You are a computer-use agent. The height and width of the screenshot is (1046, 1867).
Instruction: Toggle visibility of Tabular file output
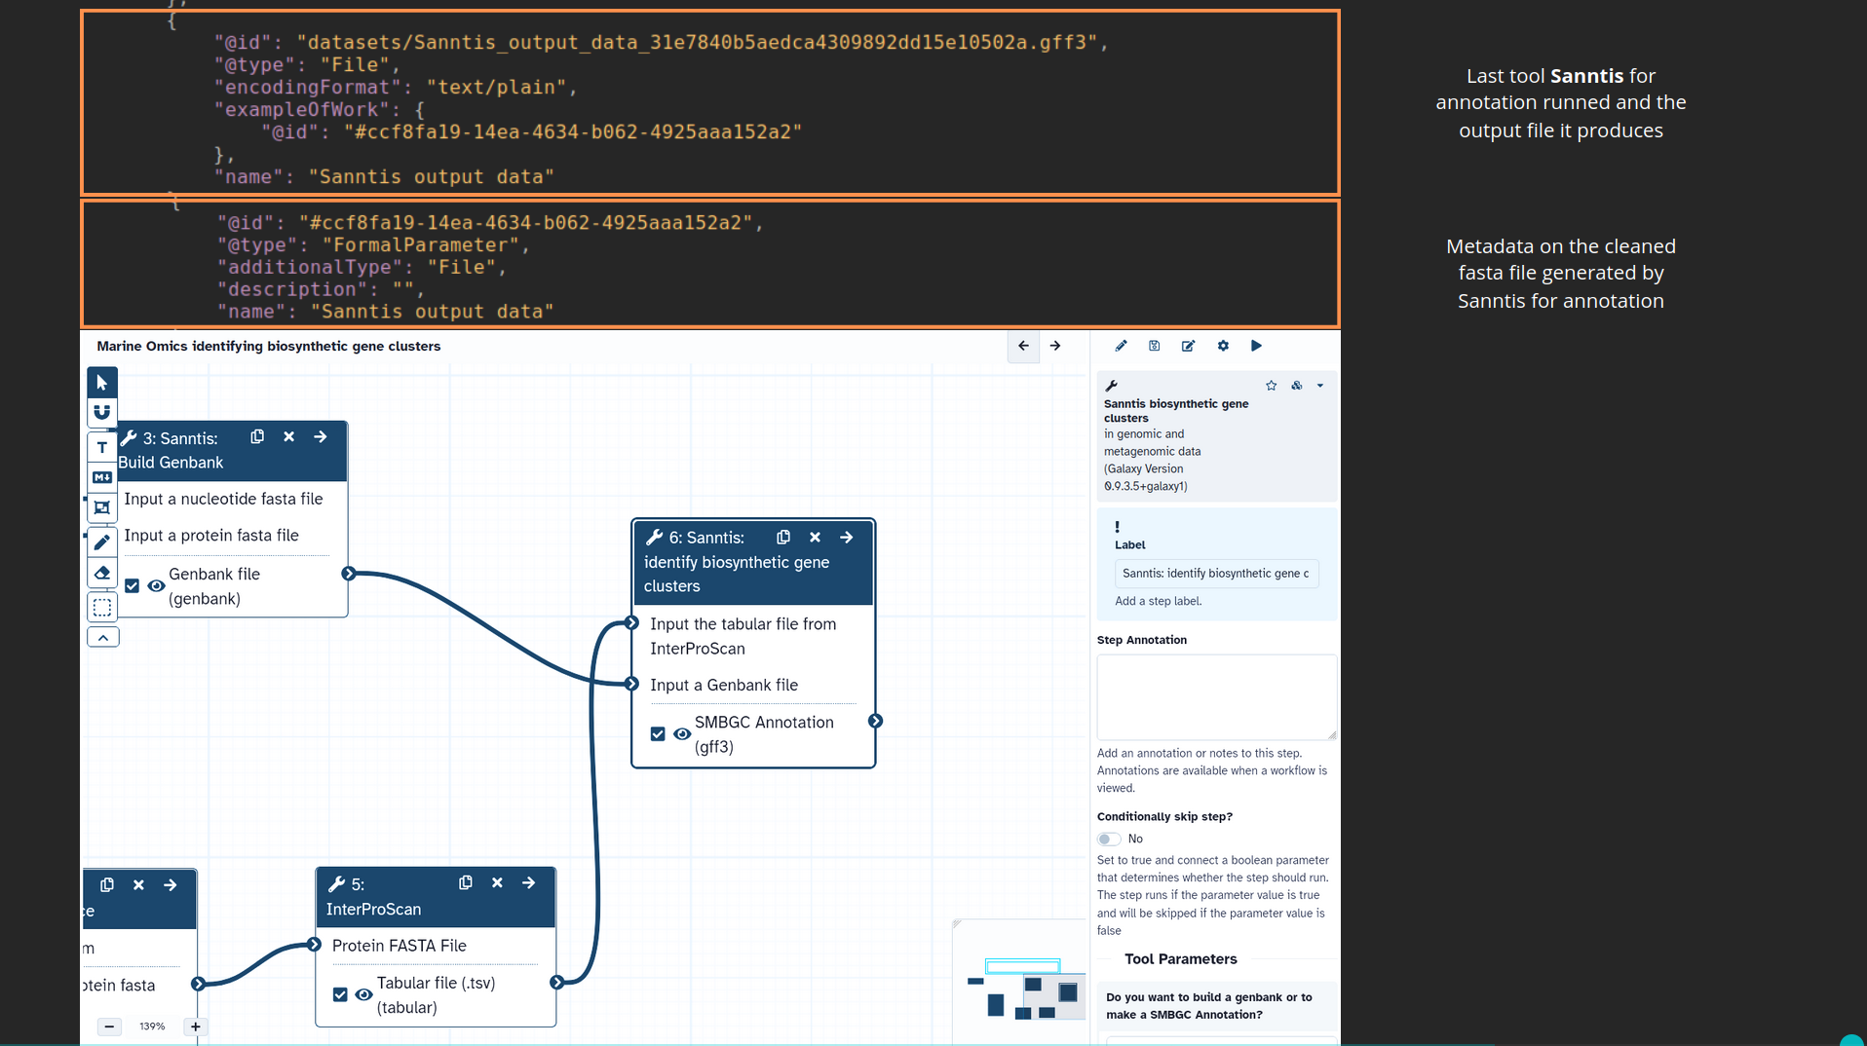point(363,995)
